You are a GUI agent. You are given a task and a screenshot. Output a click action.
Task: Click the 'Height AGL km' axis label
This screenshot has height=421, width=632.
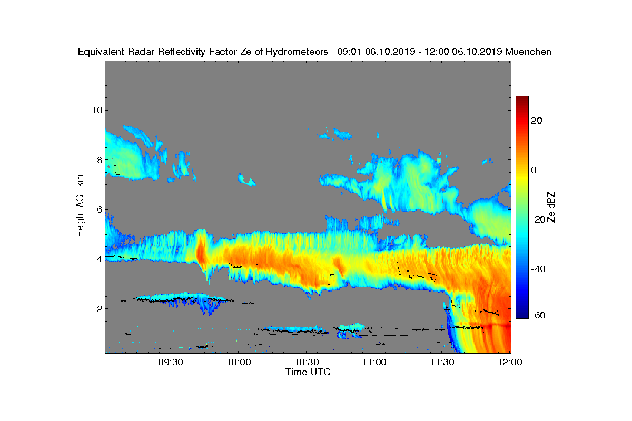point(80,206)
